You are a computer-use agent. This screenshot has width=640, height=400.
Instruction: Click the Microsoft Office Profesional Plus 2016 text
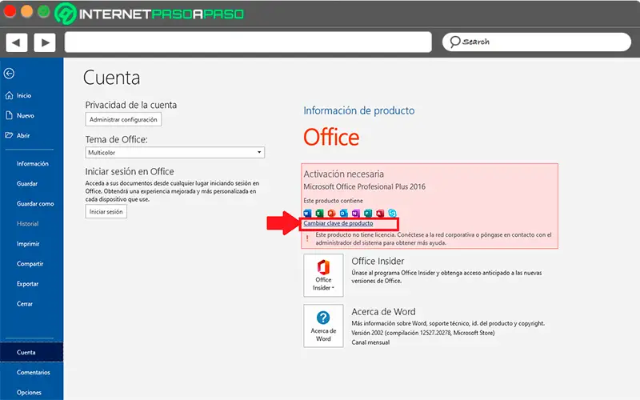[364, 186]
